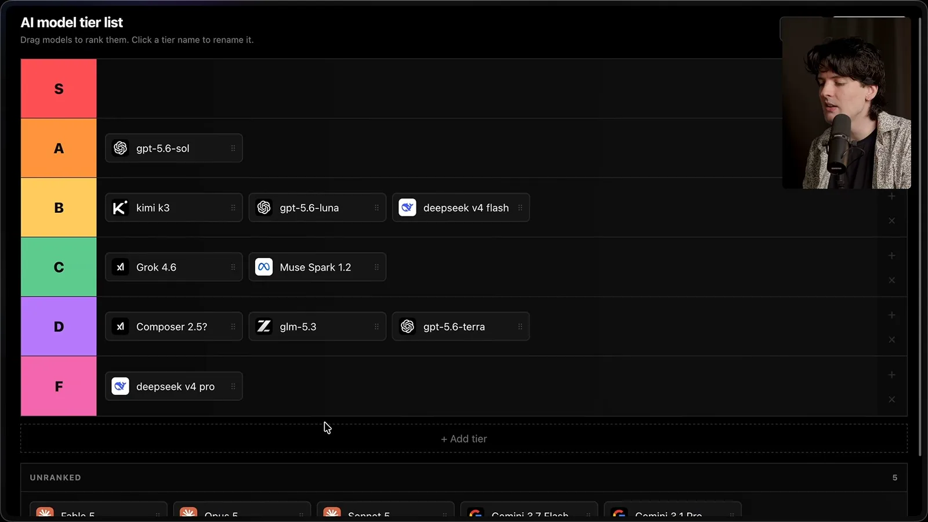Image resolution: width=928 pixels, height=522 pixels.
Task: Click the webcam video overlay thumbnail
Action: pyautogui.click(x=846, y=103)
